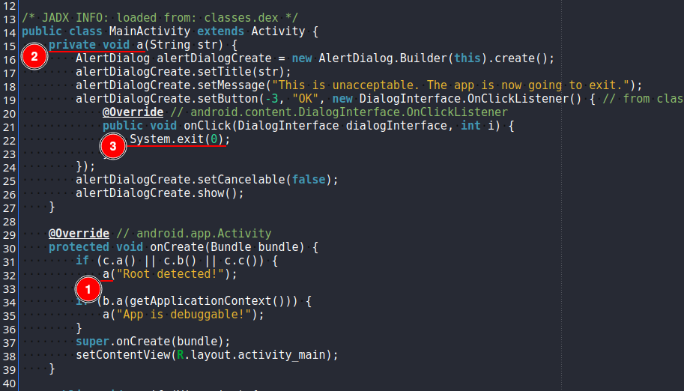
Task: Click line number 31 in the gutter
Action: pos(9,261)
